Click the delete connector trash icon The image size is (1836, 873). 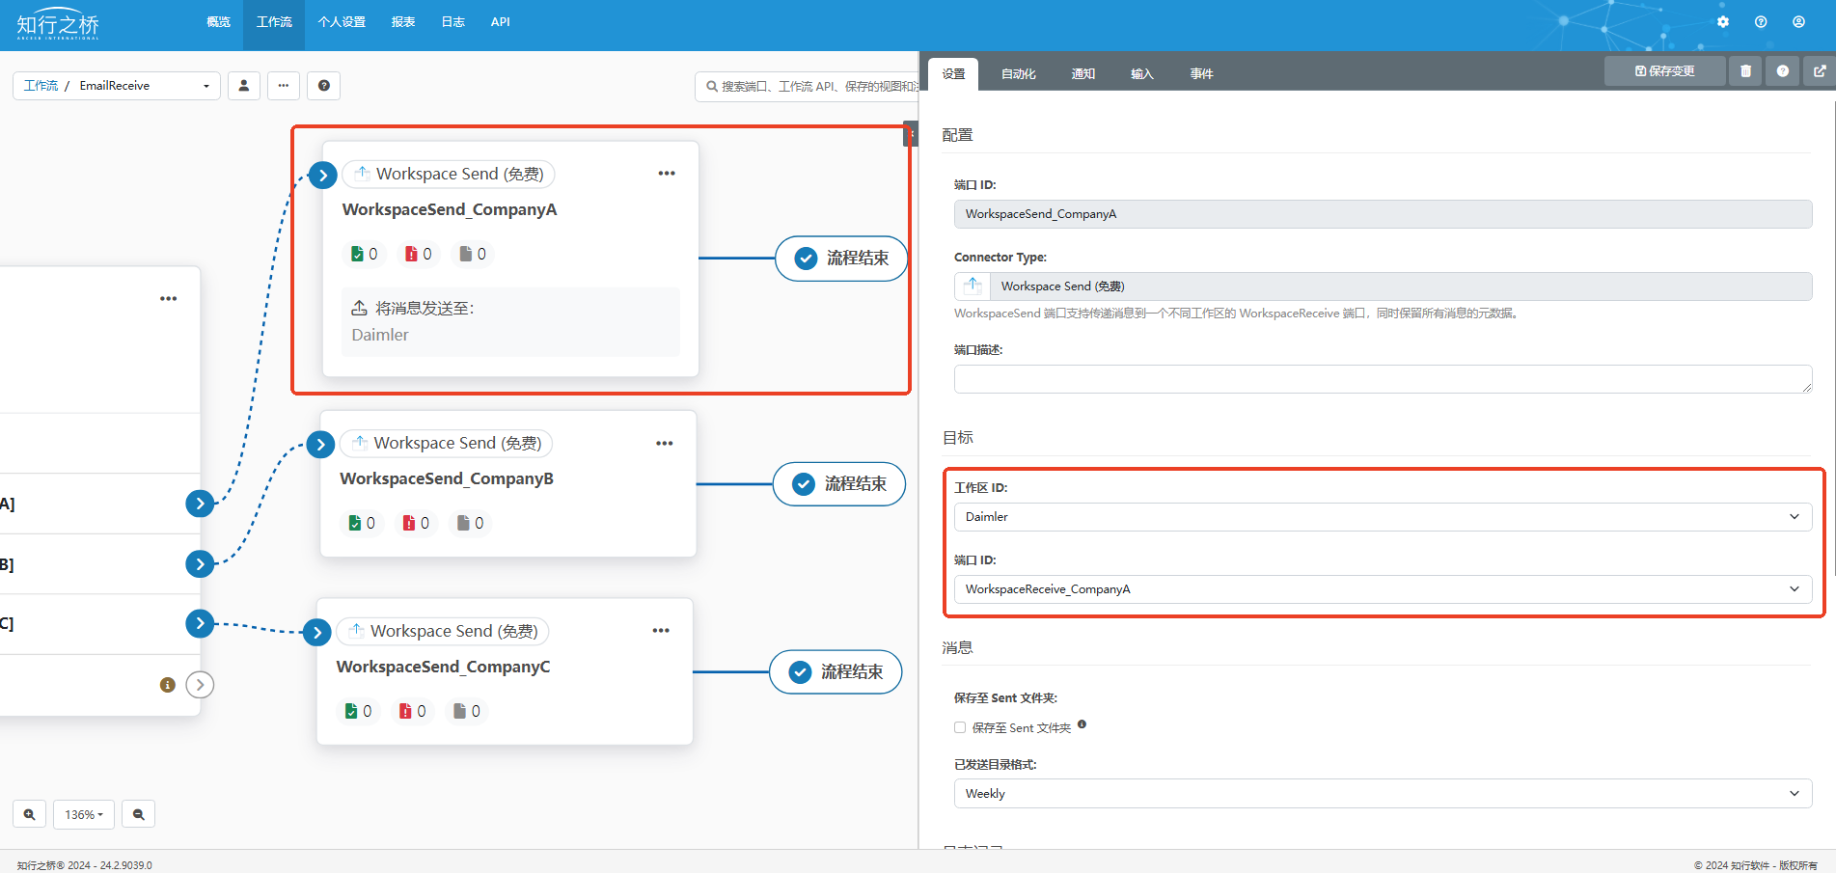pyautogui.click(x=1745, y=71)
